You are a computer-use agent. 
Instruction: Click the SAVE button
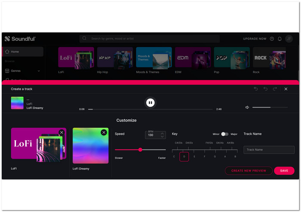pyautogui.click(x=284, y=171)
